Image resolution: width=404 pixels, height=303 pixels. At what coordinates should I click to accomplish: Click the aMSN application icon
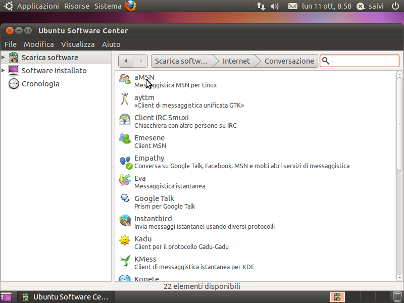125,79
